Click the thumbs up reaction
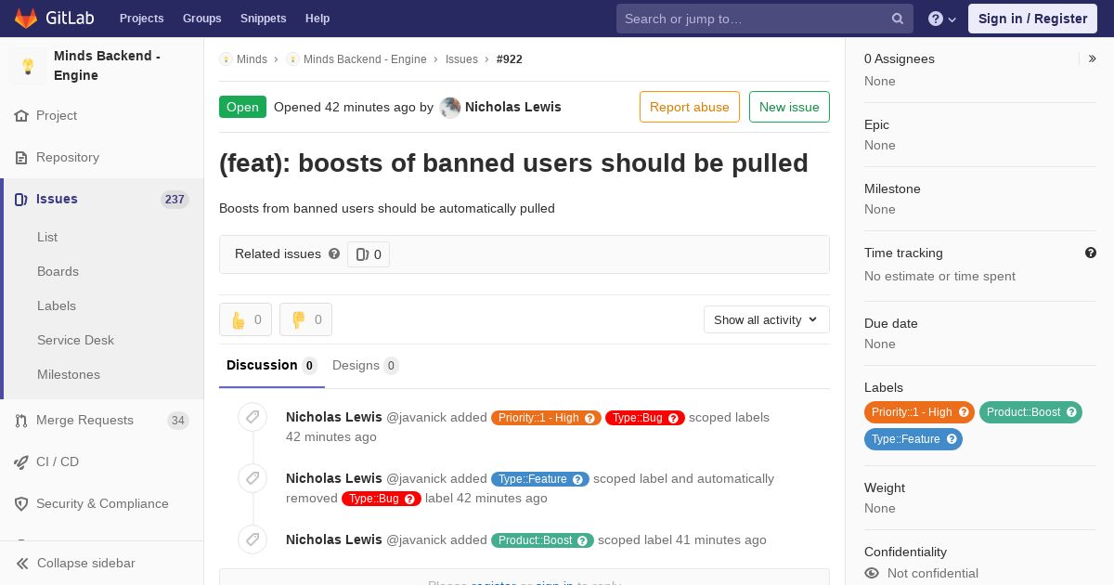Viewport: 1114px width, 585px height. [245, 319]
